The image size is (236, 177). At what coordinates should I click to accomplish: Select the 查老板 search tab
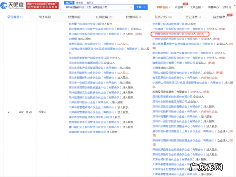tap(79, 2)
